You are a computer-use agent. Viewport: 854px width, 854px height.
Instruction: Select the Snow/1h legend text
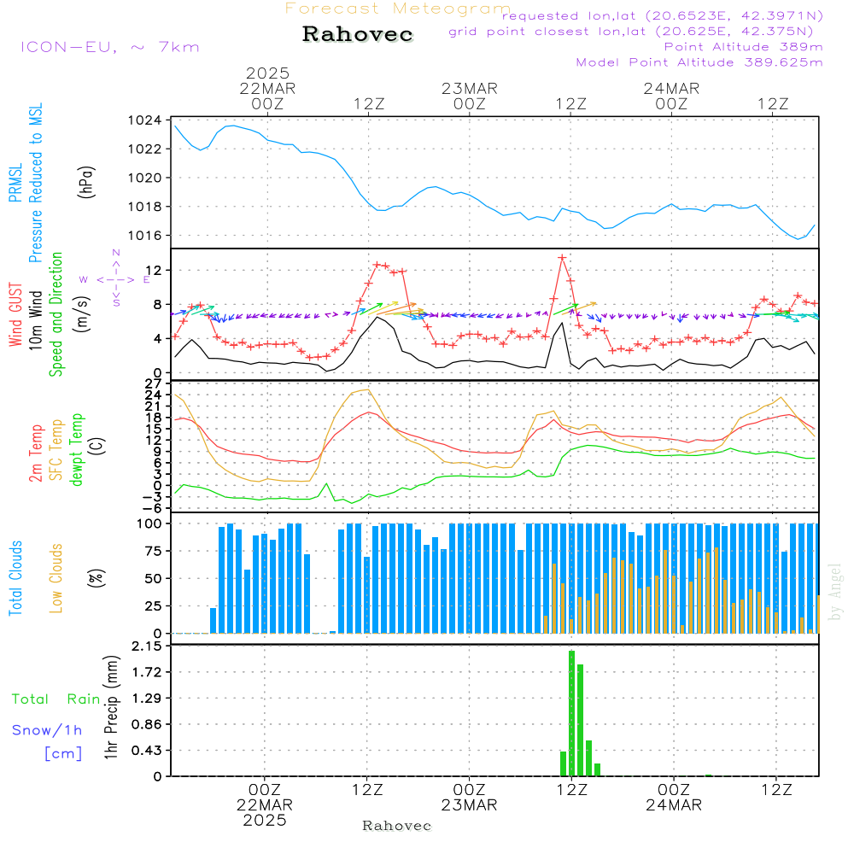[47, 730]
